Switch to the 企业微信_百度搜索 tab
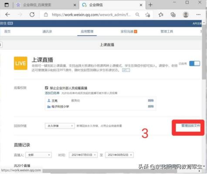This screenshot has width=207, height=174. [44, 5]
